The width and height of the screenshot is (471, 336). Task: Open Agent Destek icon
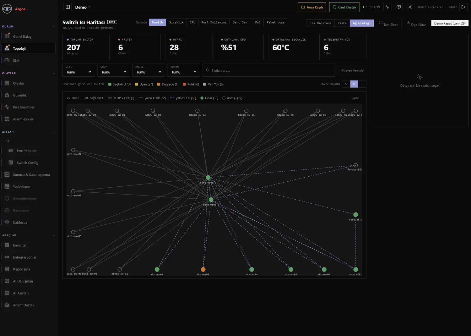tap(7, 305)
